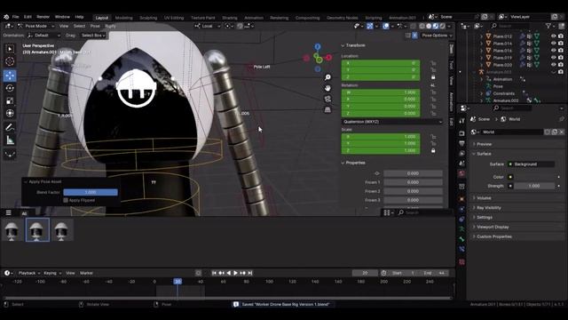The width and height of the screenshot is (568, 320).
Task: Open the Tool properties tab icon
Action: (x=461, y=121)
